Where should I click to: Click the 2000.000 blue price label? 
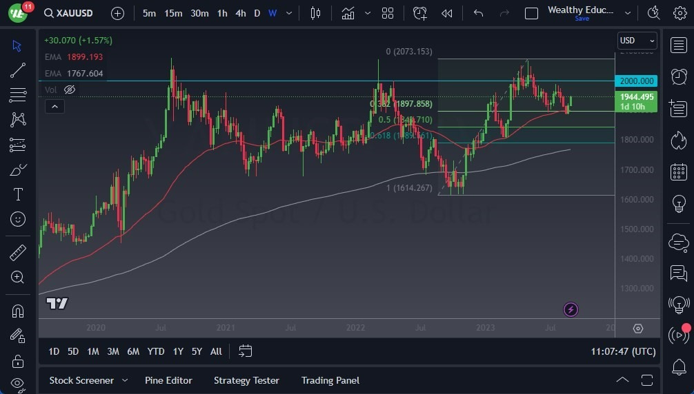637,81
